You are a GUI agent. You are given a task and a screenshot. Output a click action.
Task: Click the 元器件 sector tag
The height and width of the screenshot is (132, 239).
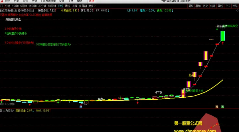click(4, 15)
